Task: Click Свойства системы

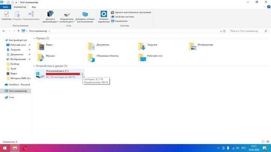Action: [122, 17]
